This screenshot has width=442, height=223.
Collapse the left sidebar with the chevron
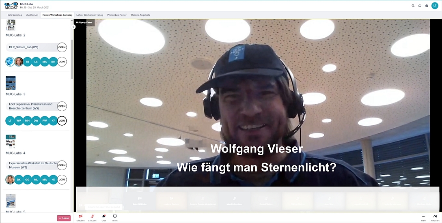tap(73, 27)
